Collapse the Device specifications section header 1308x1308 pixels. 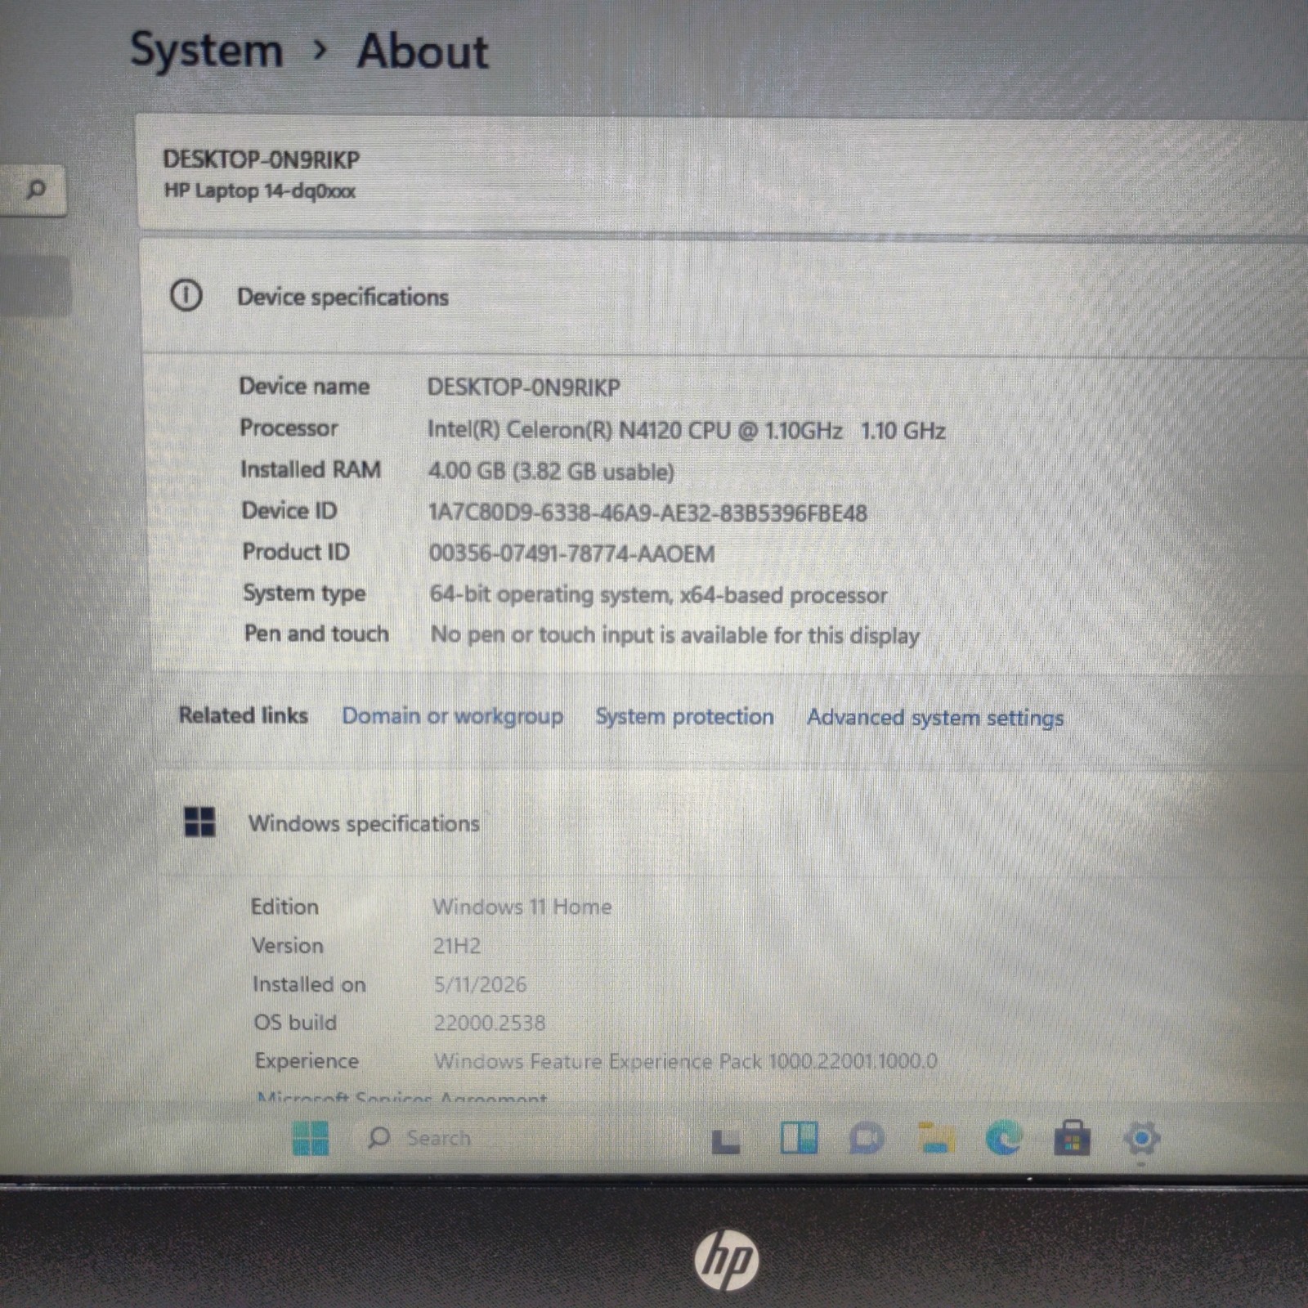[x=724, y=297]
